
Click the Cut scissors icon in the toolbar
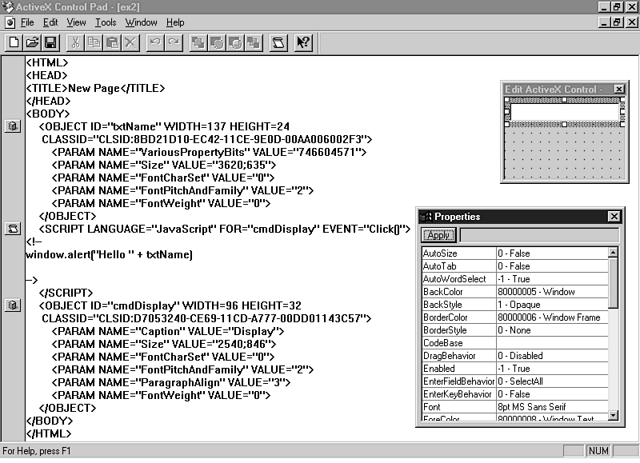point(75,43)
